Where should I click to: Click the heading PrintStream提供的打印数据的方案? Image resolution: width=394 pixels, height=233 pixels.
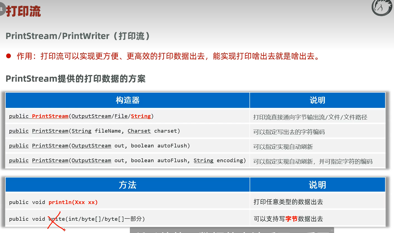click(x=76, y=79)
